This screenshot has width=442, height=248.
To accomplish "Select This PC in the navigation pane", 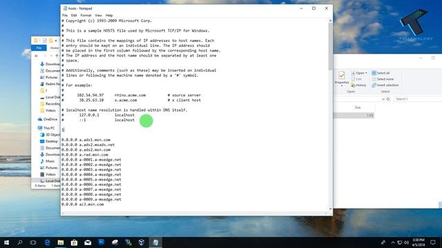I will 46,128.
